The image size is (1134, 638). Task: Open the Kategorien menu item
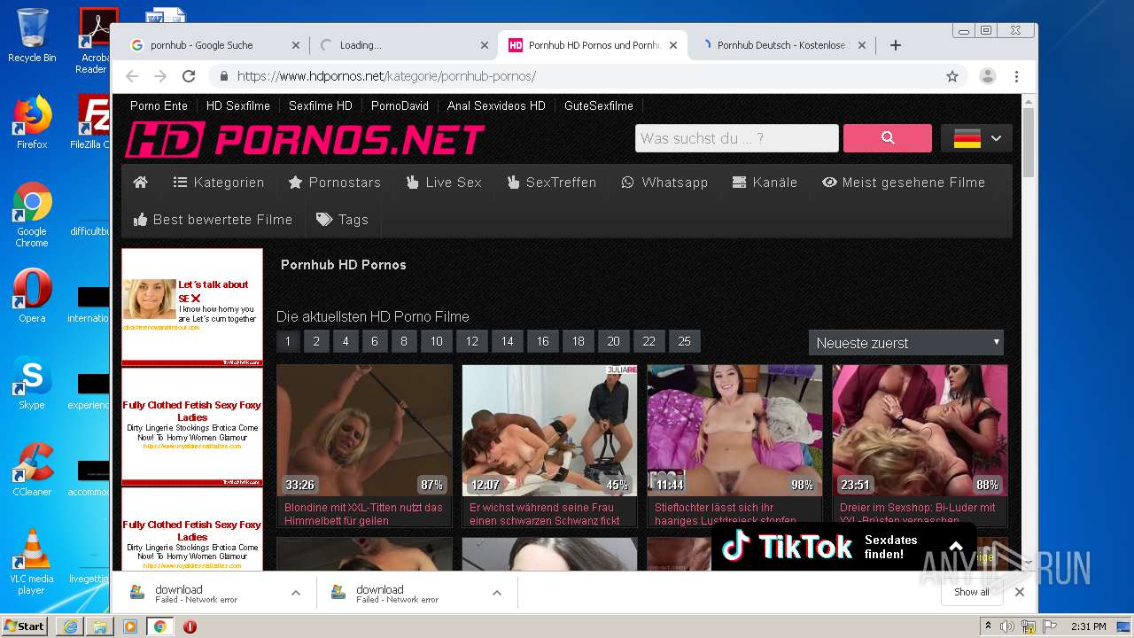tap(218, 183)
